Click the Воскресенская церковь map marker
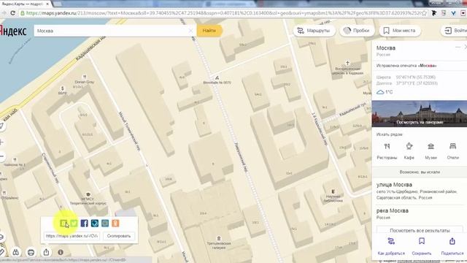 (x=347, y=68)
